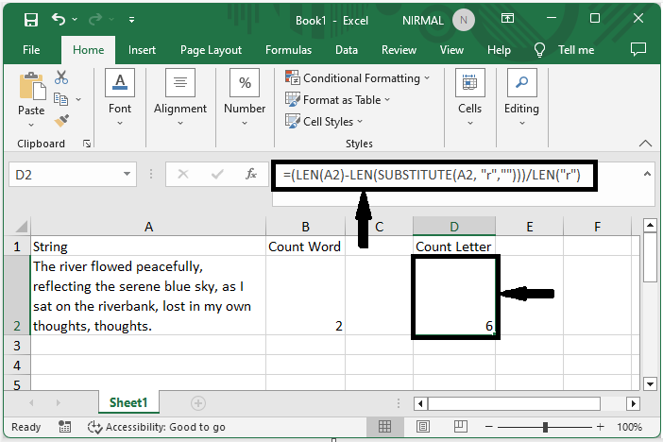Switch to the Insert tab
Image resolution: width=663 pixels, height=442 pixels.
(x=142, y=50)
